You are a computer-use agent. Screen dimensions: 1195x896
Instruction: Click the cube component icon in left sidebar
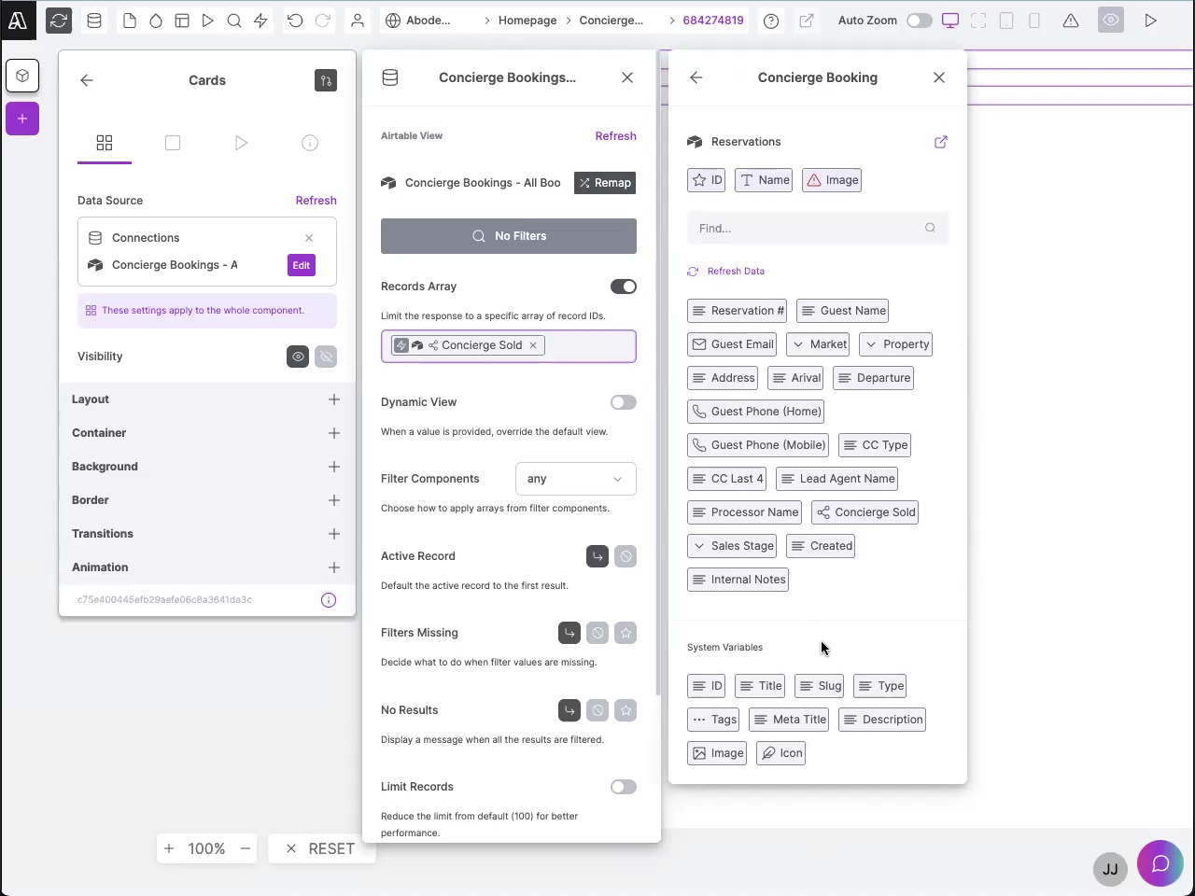[x=22, y=76]
